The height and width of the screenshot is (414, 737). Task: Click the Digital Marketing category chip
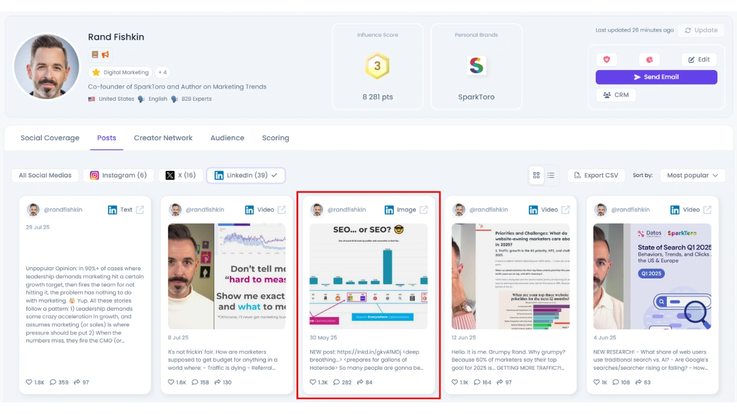coord(120,72)
